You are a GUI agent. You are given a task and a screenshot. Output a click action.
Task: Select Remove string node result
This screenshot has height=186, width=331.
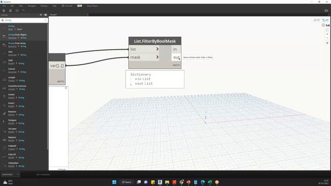[x=24, y=113]
